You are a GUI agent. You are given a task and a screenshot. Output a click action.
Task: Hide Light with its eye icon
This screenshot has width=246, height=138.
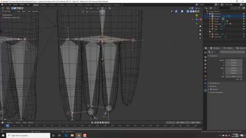[244, 29]
